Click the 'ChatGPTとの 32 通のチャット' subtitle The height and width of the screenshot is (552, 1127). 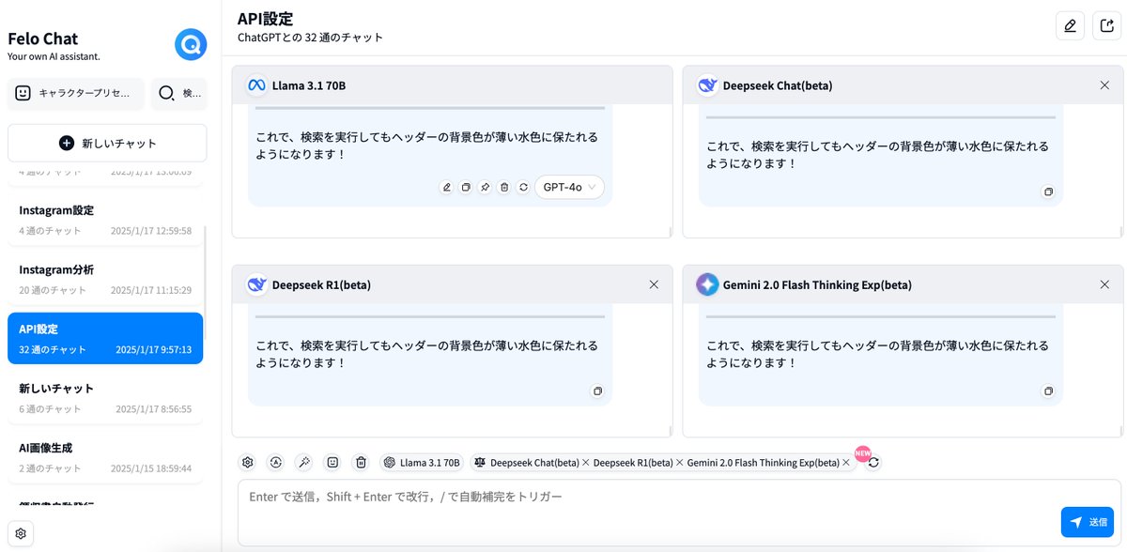(310, 38)
